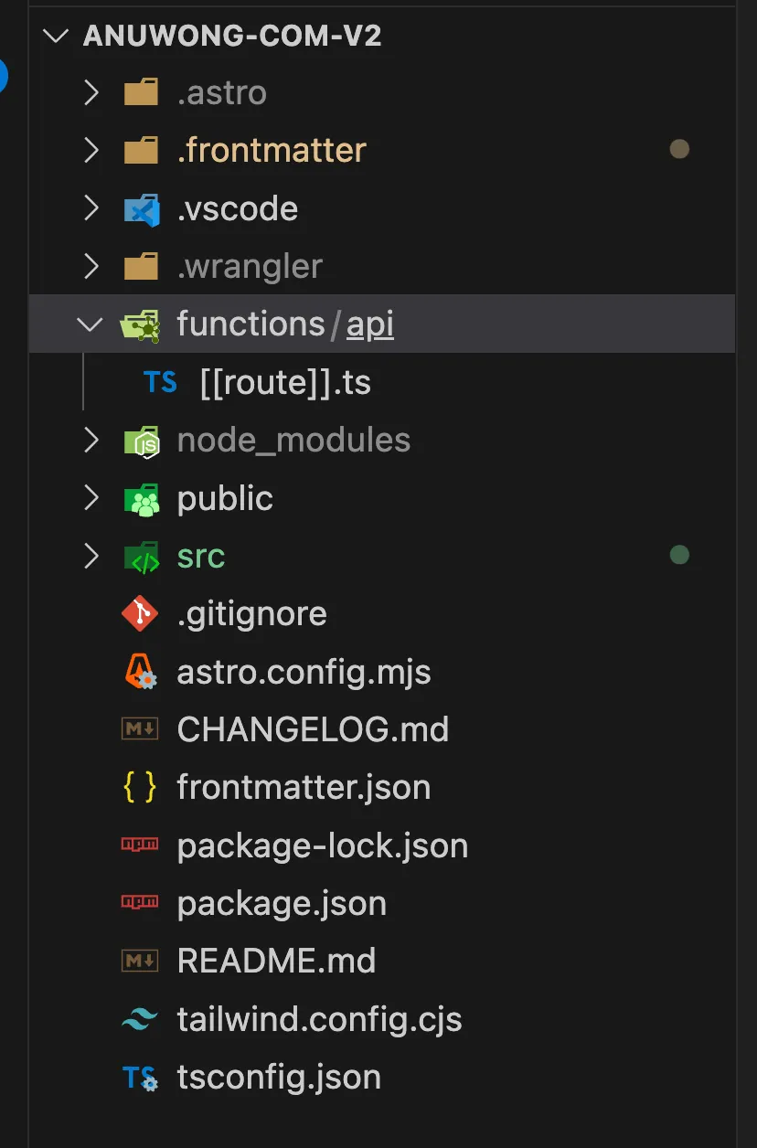757x1148 pixels.
Task: Click the Astro icon beside astro.config.mjs
Action: (x=141, y=672)
